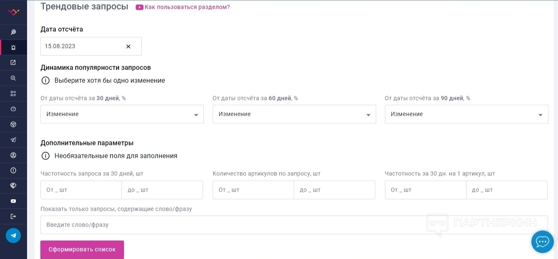Open the magnifier search icon at sidebar top

click(13, 32)
